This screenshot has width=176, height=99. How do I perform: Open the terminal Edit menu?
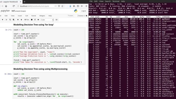coord(96,1)
